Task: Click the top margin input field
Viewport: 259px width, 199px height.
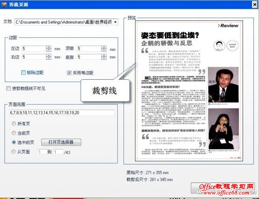Action: (89, 49)
